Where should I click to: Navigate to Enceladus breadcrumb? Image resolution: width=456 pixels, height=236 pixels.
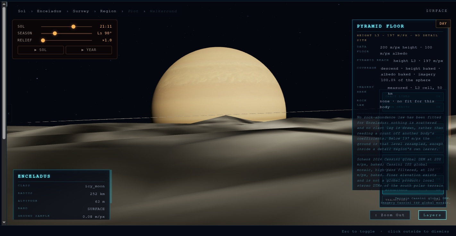[49, 11]
